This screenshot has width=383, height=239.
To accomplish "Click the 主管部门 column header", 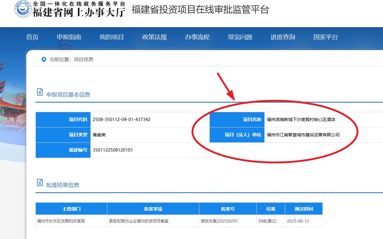I will click(x=72, y=209).
